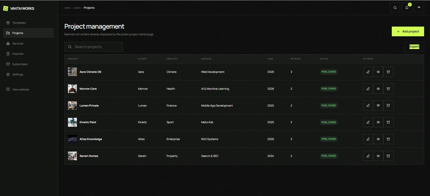Open Settings in the sidebar
430x196 pixels.
(x=28, y=74)
